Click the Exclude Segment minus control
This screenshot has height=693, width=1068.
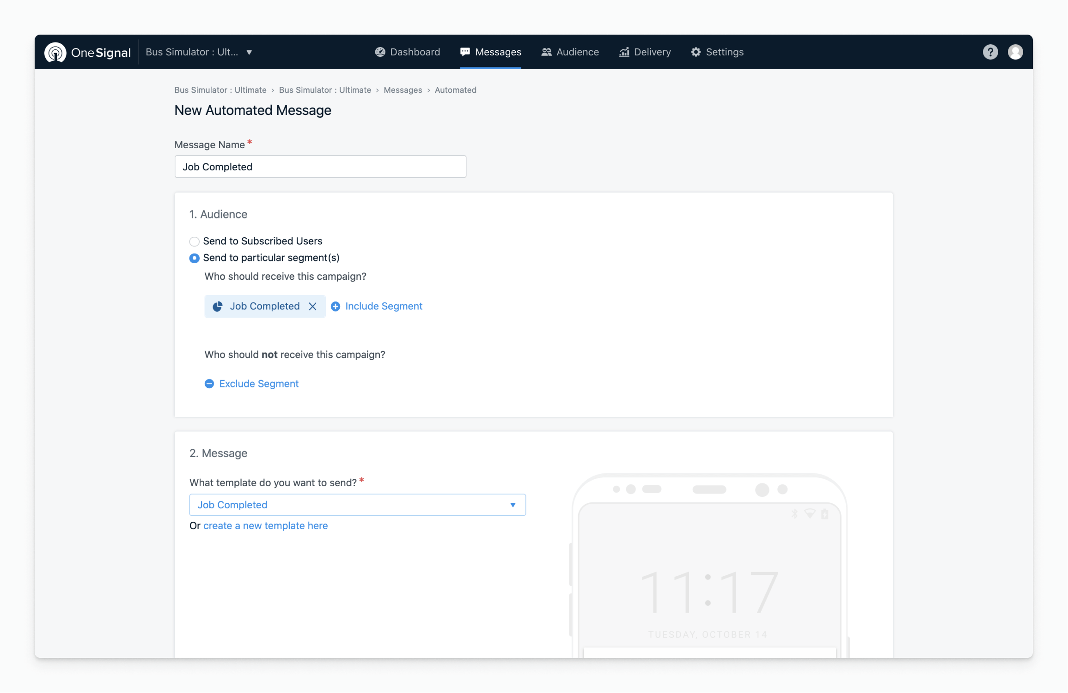[x=209, y=384]
